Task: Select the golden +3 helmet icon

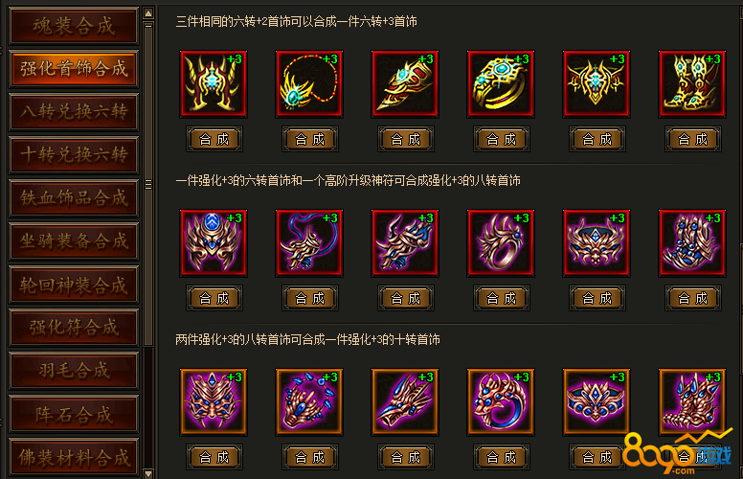Action: click(x=214, y=84)
